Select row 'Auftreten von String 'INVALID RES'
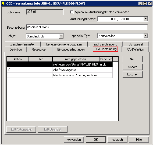Viewport: 153px width, 145px height. (x=60, y=64)
